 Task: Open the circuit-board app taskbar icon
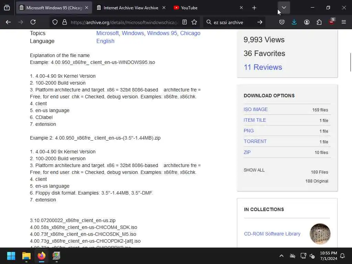[56, 256]
